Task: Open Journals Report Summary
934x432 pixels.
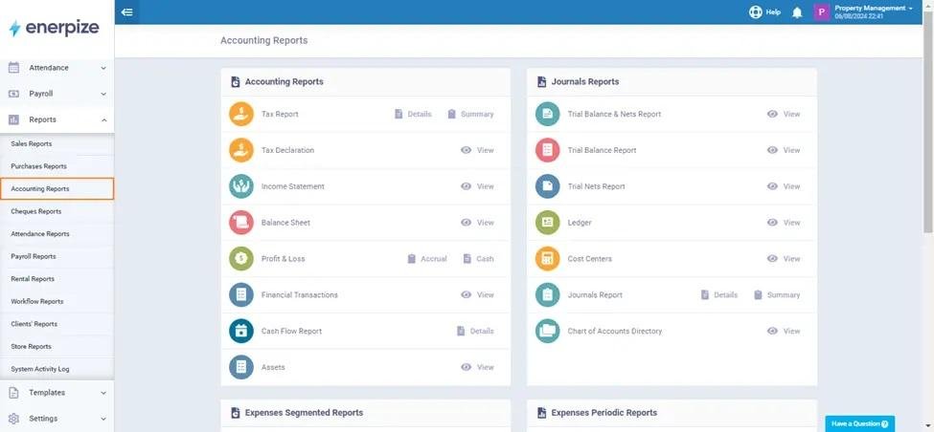Action: (777, 294)
